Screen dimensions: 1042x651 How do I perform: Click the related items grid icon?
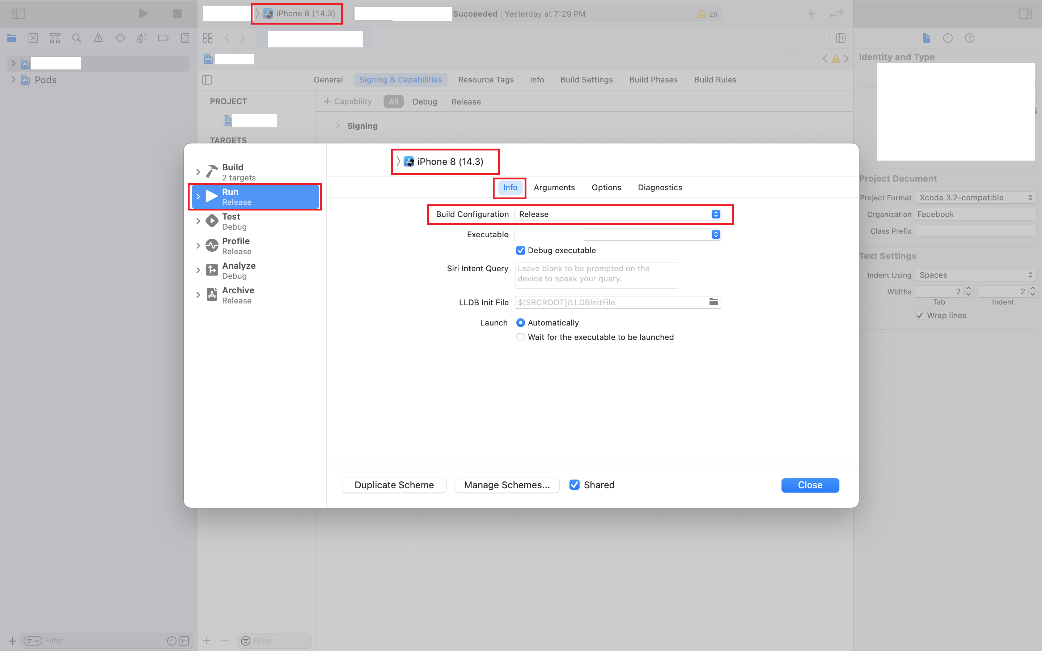(208, 38)
